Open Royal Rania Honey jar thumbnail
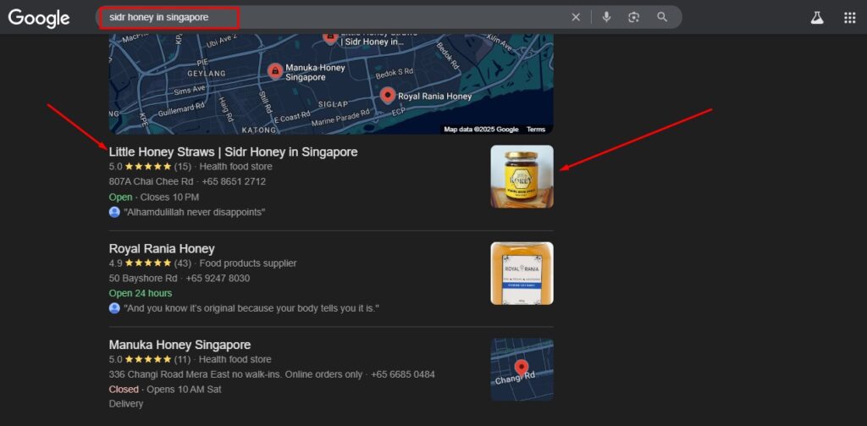 pyautogui.click(x=522, y=274)
